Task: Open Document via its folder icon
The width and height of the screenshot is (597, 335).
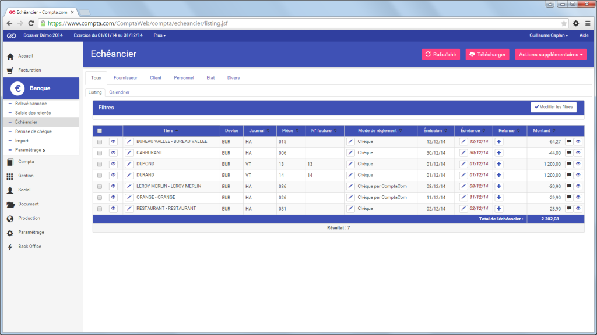Action: (10, 204)
